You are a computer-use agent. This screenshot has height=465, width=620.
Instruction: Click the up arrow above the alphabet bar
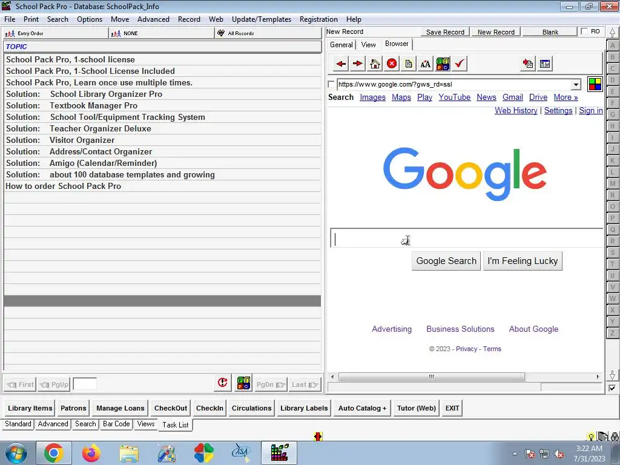pos(613,33)
